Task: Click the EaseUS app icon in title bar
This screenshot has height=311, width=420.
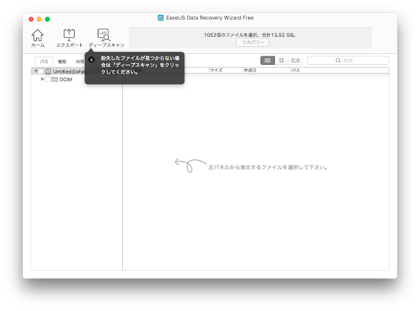Action: coord(161,18)
